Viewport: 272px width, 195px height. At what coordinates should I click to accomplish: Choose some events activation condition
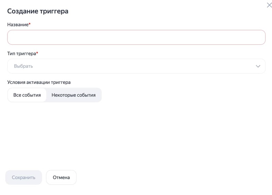[x=73, y=95]
